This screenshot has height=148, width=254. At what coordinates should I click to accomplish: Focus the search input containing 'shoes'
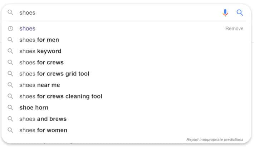click(x=119, y=12)
